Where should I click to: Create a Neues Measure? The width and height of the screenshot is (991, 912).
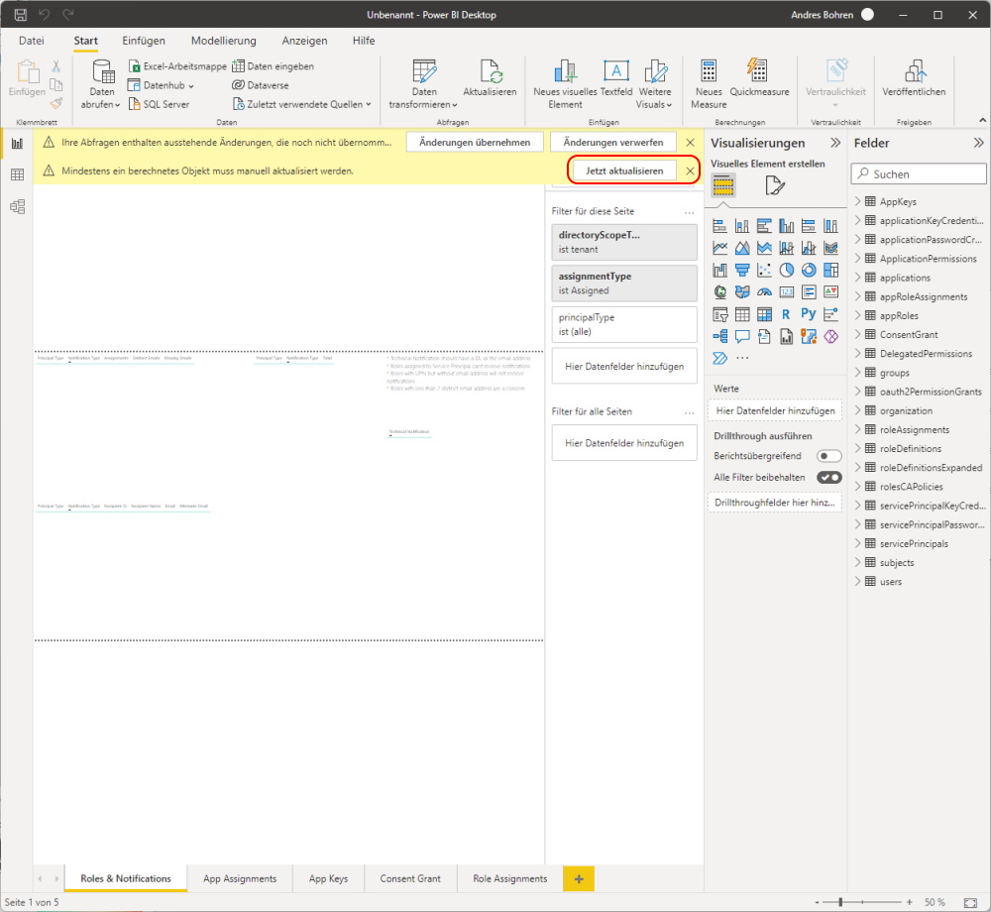[709, 84]
